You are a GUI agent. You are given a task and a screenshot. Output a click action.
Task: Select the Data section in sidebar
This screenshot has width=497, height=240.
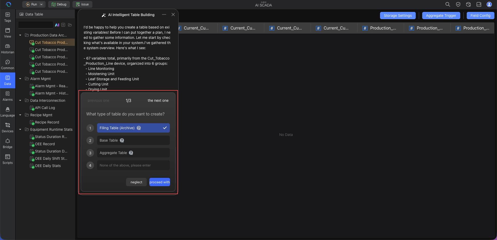point(8,81)
